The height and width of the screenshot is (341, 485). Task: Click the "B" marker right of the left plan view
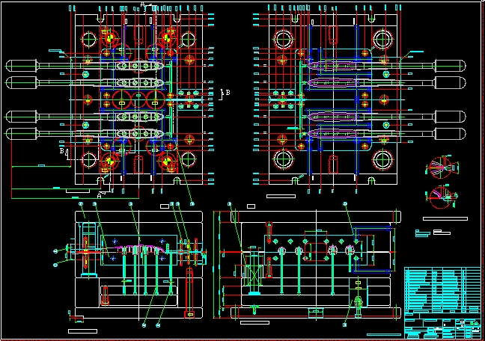click(x=228, y=92)
